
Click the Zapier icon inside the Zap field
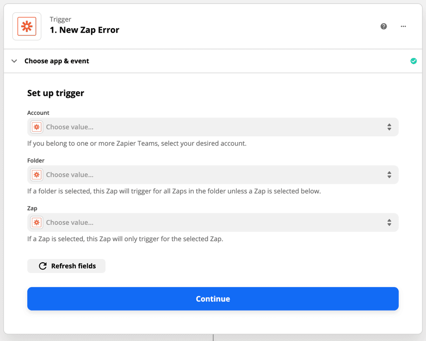(x=36, y=222)
